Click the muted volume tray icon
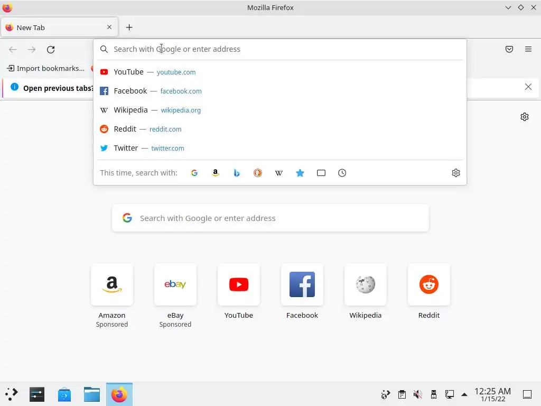Screen dimensions: 541x406 point(417,394)
